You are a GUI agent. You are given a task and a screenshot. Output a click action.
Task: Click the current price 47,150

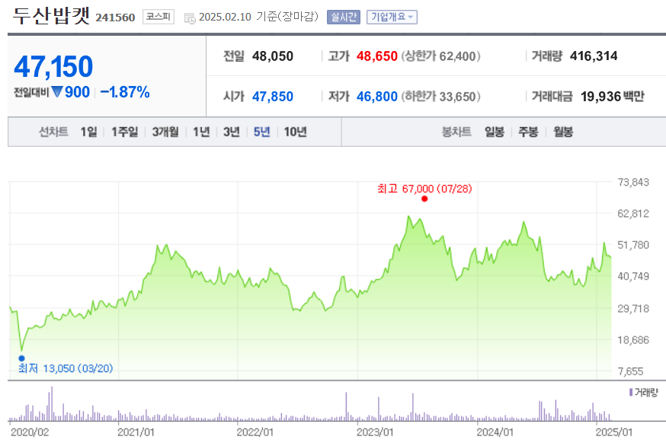tap(53, 67)
